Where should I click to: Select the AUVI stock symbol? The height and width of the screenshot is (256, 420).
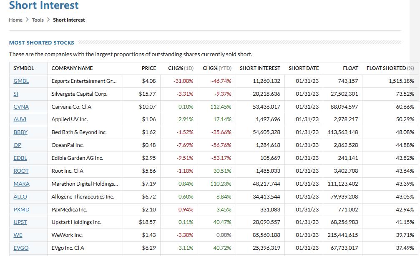pyautogui.click(x=20, y=119)
